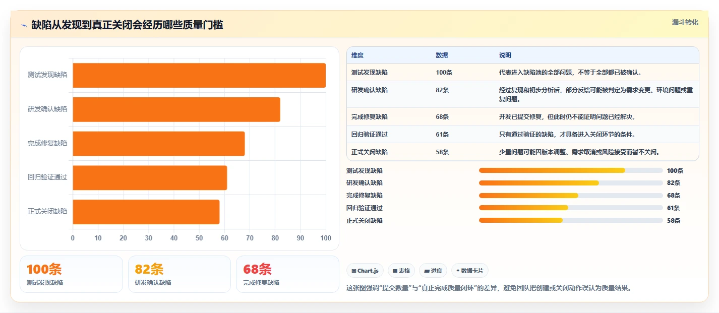Viewport: 719px width, 313px height.
Task: Click the 研发确认缺陷 progress bar showing 82条
Action: coord(571,183)
